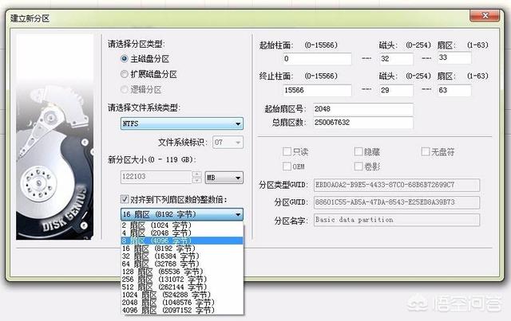Image resolution: width=511 pixels, height=321 pixels.
Task: Choose 512 扇区 (262144 字节) option
Action: 182,288
